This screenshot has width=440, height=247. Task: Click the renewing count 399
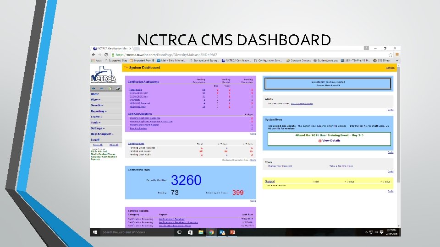(x=238, y=193)
